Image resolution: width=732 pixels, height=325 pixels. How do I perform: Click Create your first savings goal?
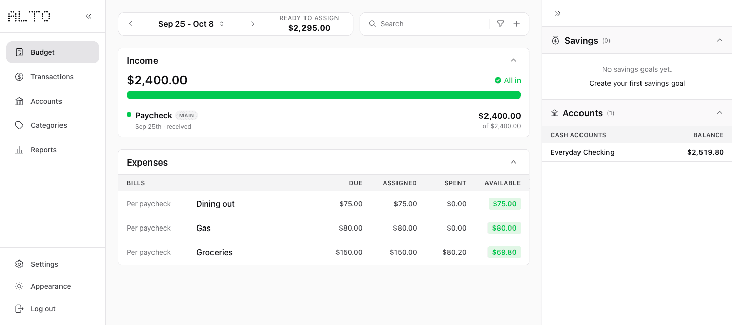(x=637, y=83)
